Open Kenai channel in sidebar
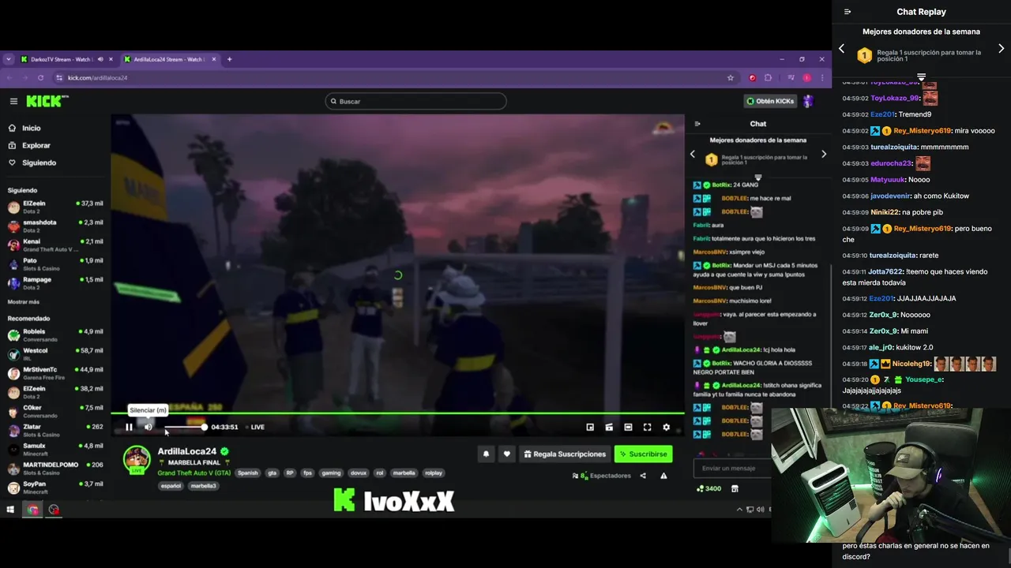The height and width of the screenshot is (568, 1011). [55, 244]
